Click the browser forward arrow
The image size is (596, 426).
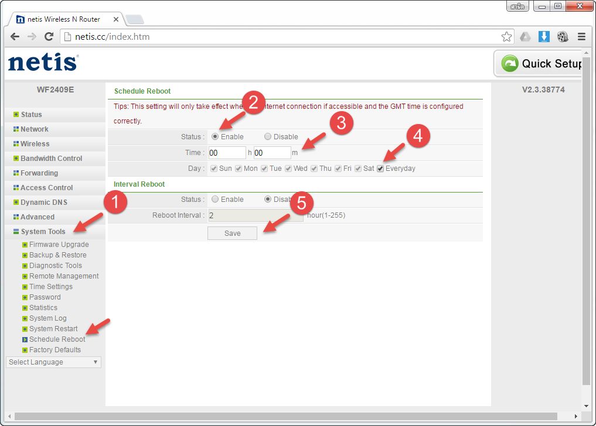pyautogui.click(x=32, y=36)
